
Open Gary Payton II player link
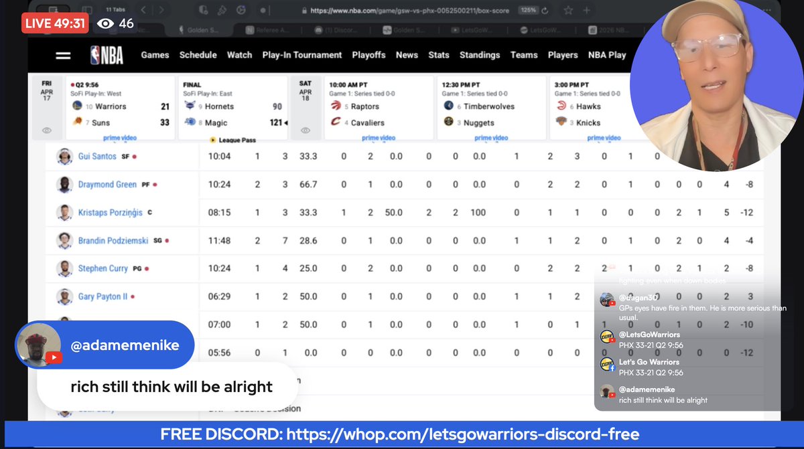click(x=103, y=296)
